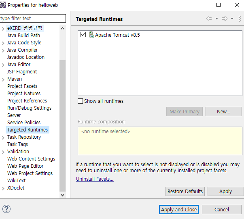Click the preferences tree vertical scrollbar
The width and height of the screenshot is (244, 219).
coord(62,121)
